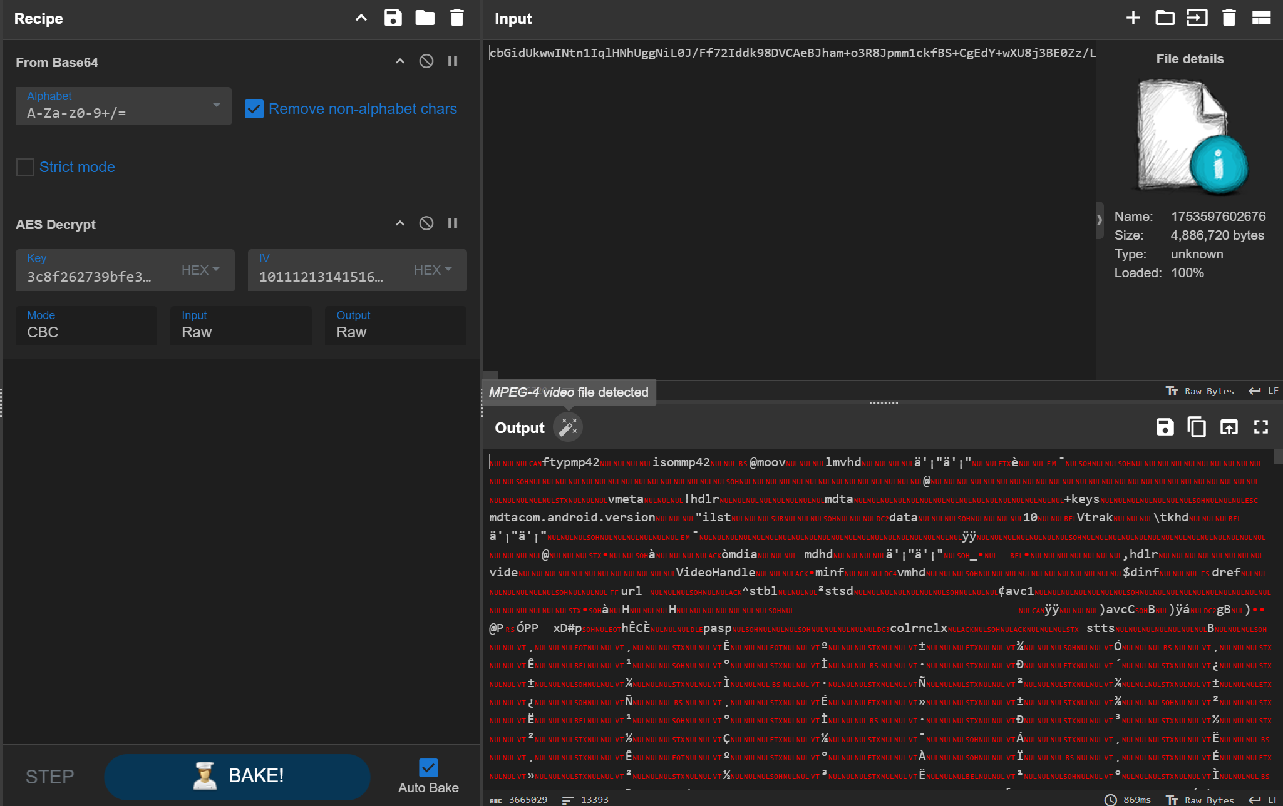
Task: Click the BAKE! button
Action: [237, 777]
